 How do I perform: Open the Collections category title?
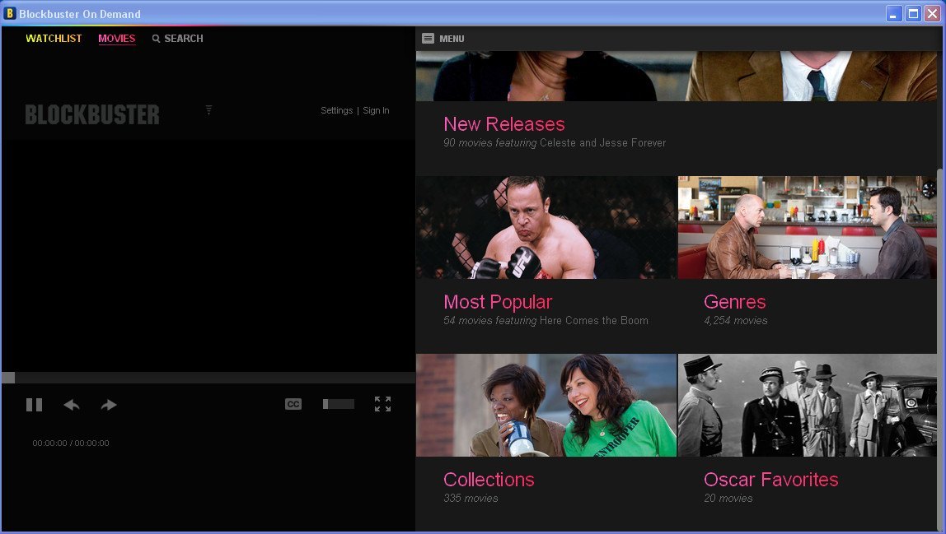pyautogui.click(x=489, y=480)
